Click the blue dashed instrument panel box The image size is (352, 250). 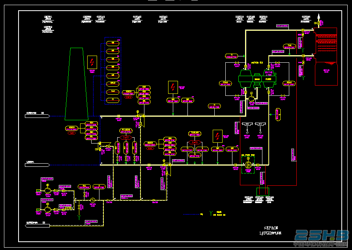[x=113, y=71]
